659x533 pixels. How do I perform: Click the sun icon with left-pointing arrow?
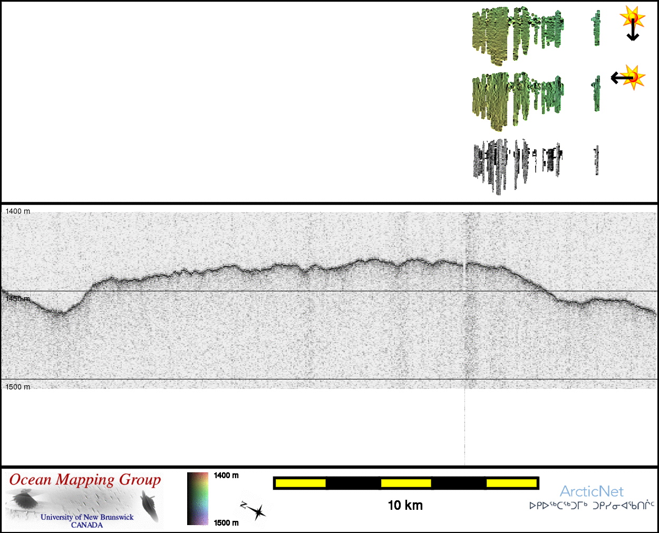(x=633, y=77)
